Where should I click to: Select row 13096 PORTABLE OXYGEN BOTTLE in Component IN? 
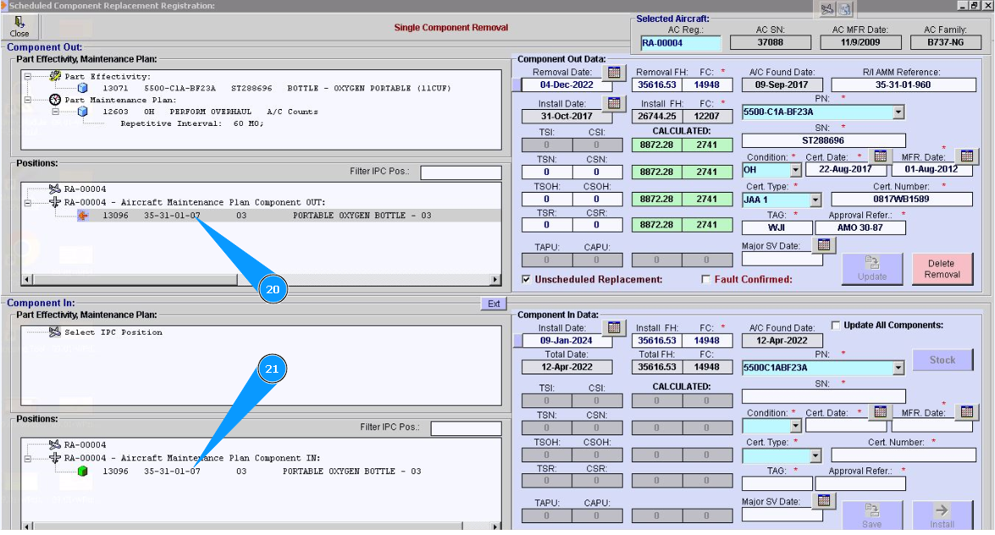click(x=261, y=472)
